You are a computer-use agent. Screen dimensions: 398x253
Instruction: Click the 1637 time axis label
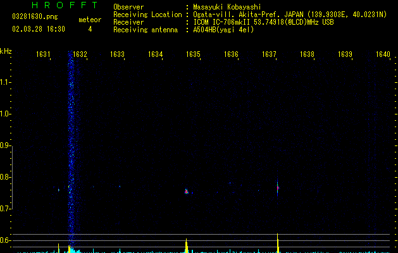(x=269, y=54)
